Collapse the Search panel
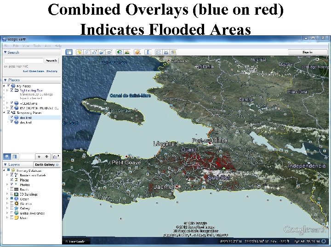 pos(5,52)
